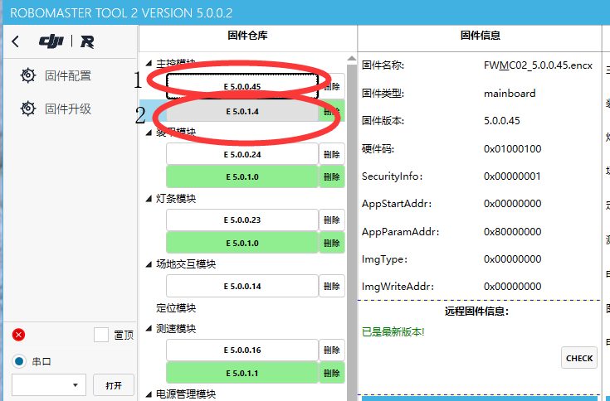Delete firmware E 5.0.0.16 with 删除
Image resolution: width=610 pixels, height=401 pixels.
coord(332,350)
